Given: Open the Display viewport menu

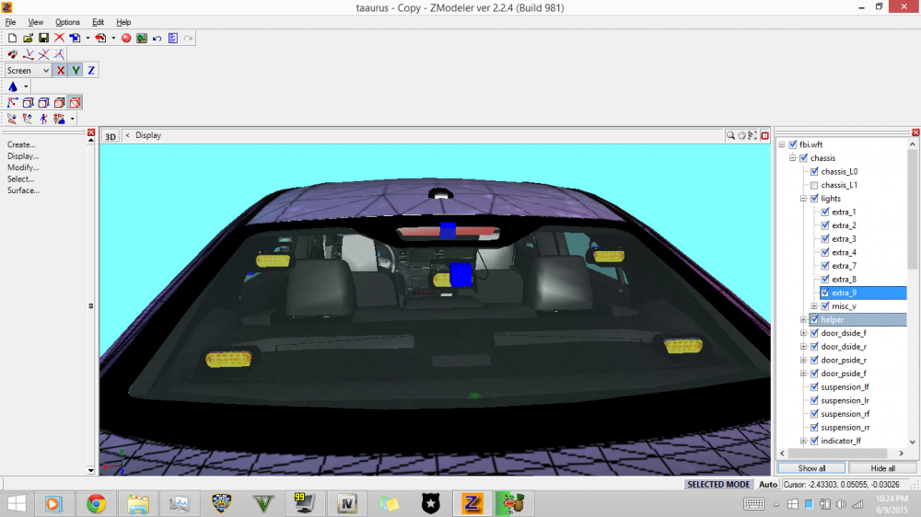Looking at the screenshot, I should point(148,135).
